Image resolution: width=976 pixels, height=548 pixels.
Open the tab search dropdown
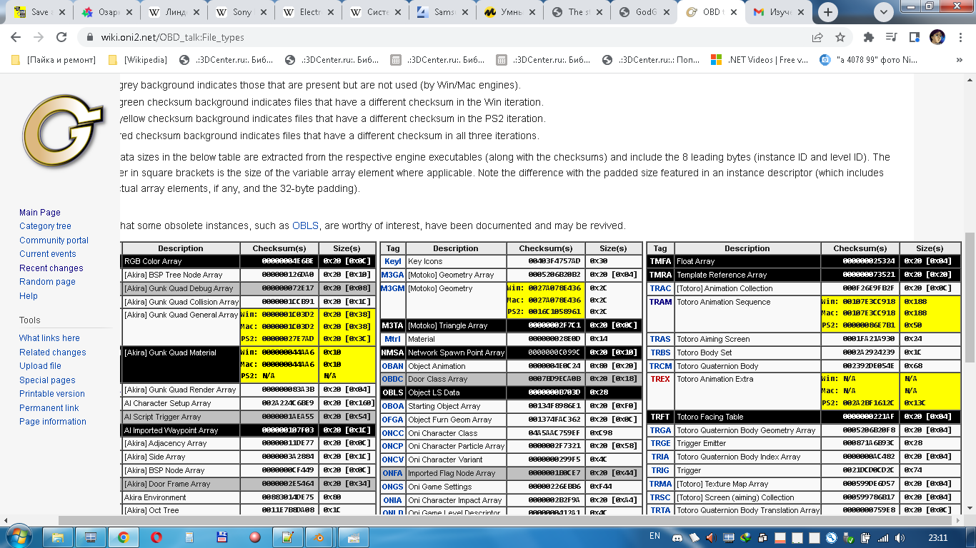coord(884,11)
